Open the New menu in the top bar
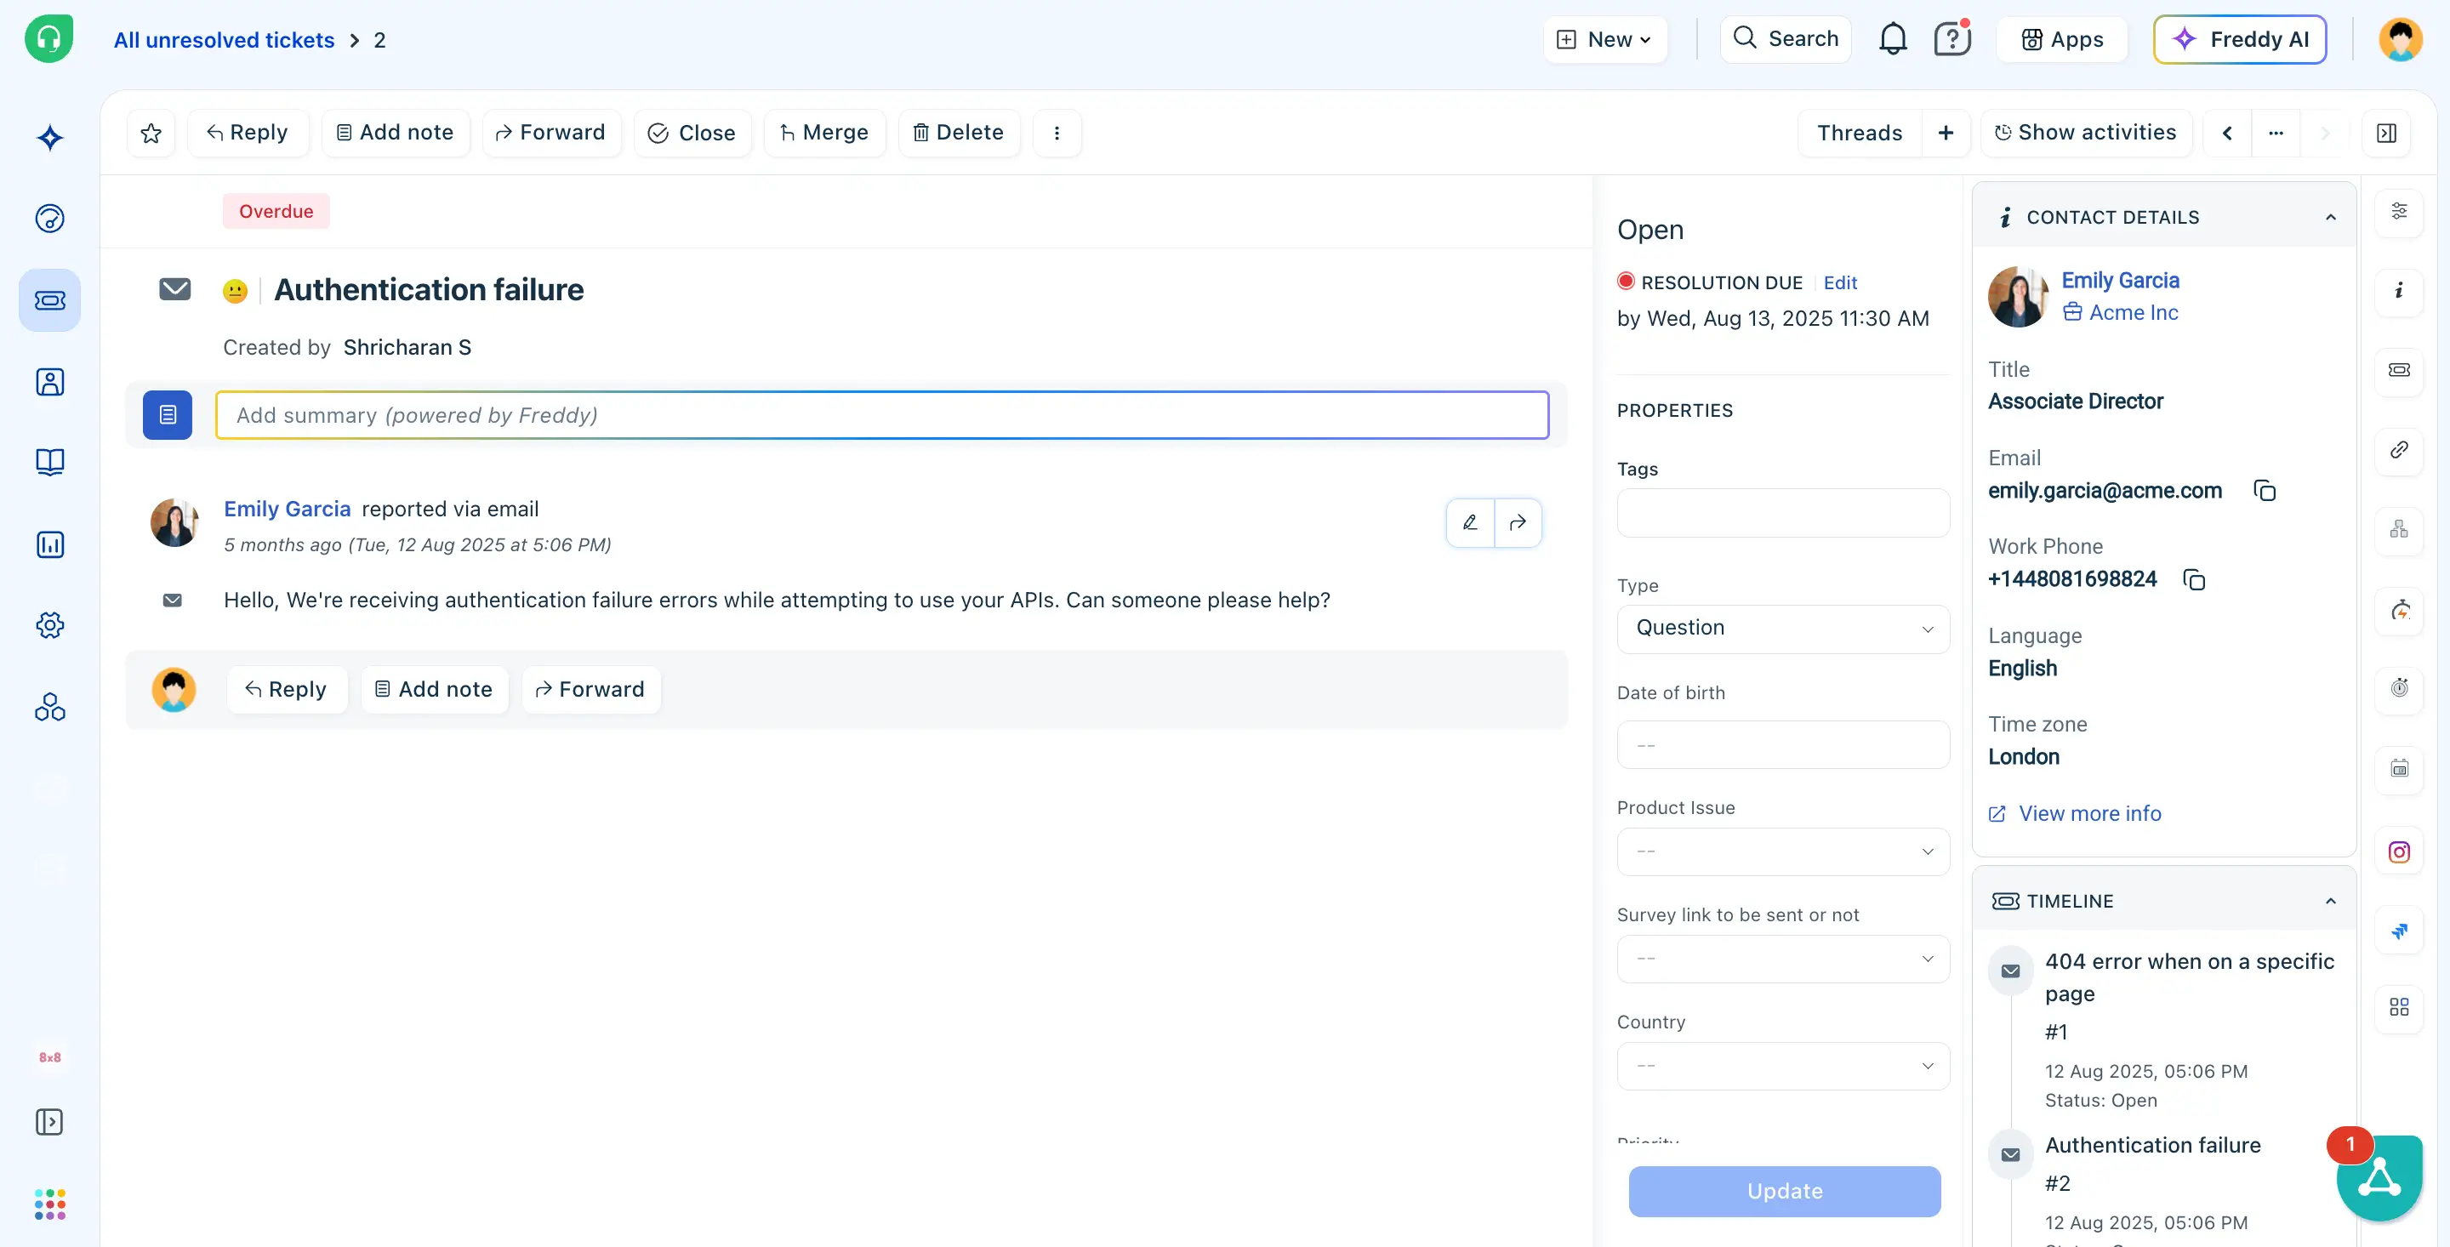 (x=1604, y=39)
